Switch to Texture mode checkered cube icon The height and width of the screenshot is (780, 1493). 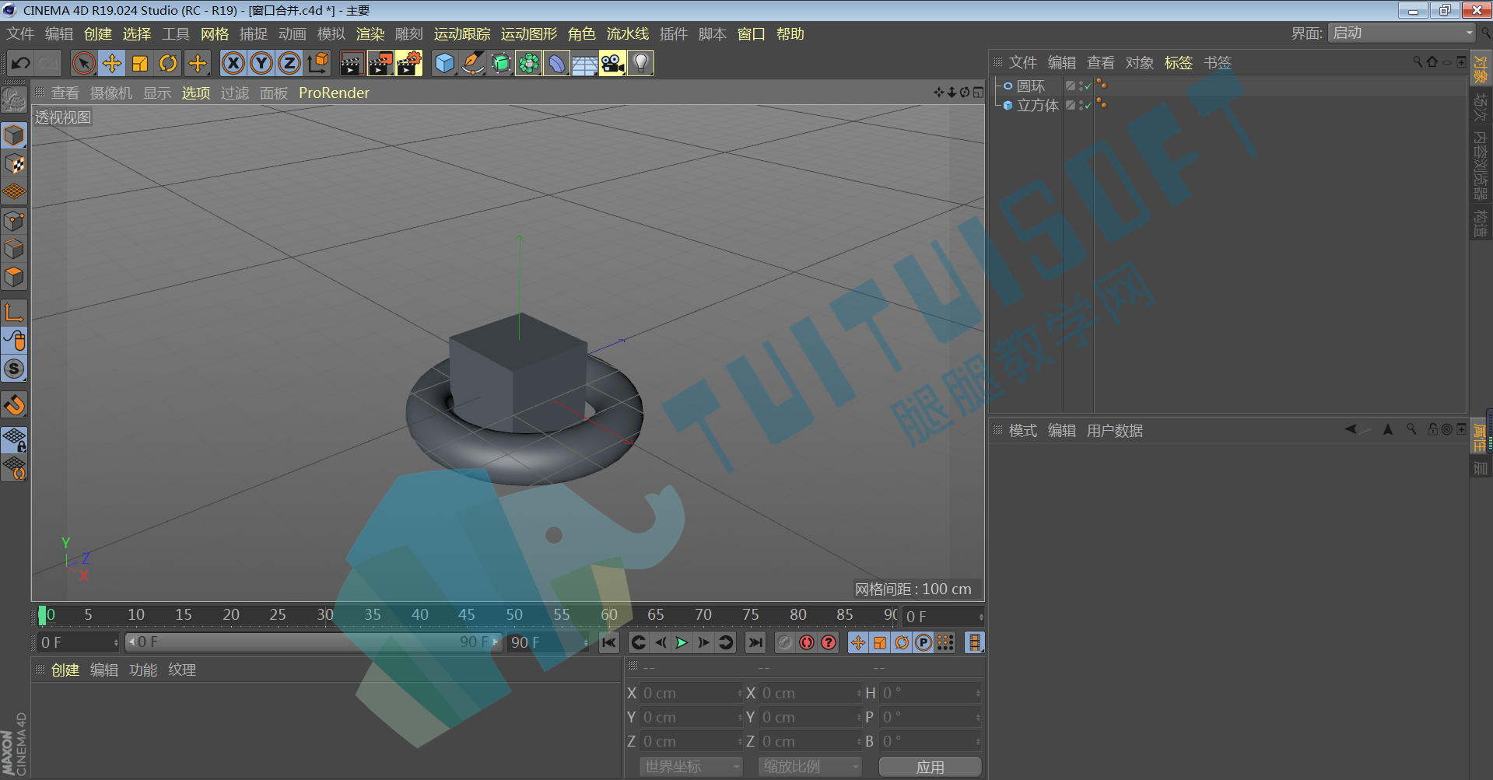coord(14,164)
